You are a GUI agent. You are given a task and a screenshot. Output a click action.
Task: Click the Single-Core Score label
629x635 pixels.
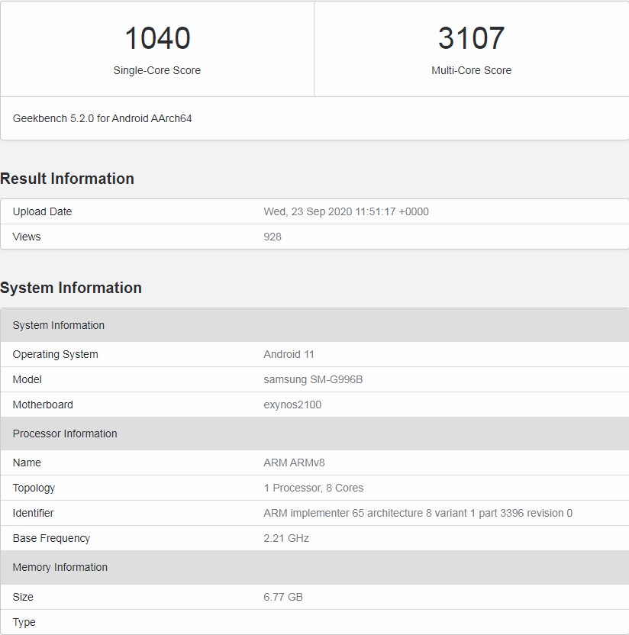[156, 70]
